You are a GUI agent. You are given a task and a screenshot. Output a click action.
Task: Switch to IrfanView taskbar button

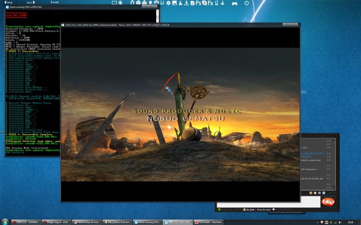pyautogui.click(x=208, y=222)
